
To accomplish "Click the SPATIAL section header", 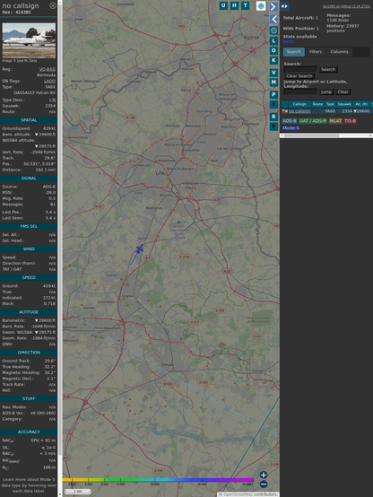I will coord(29,120).
